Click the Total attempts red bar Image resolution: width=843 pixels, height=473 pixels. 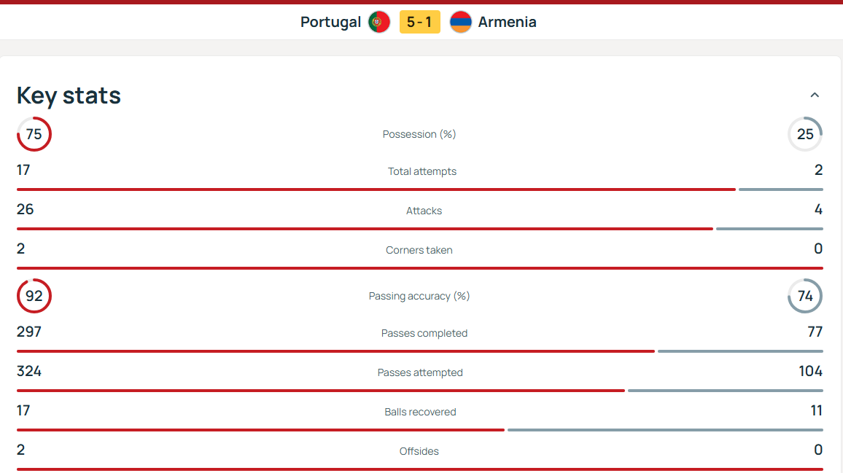point(376,189)
